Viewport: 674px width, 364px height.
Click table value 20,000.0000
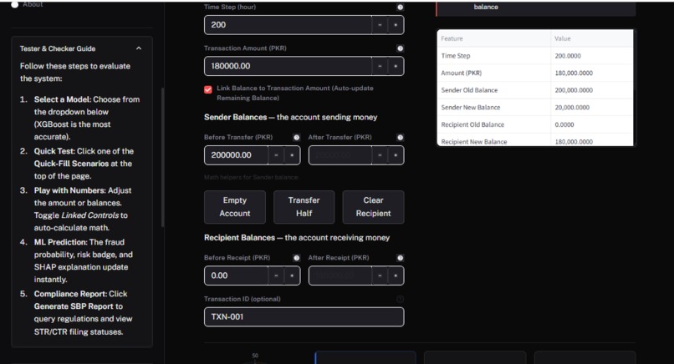(x=572, y=108)
